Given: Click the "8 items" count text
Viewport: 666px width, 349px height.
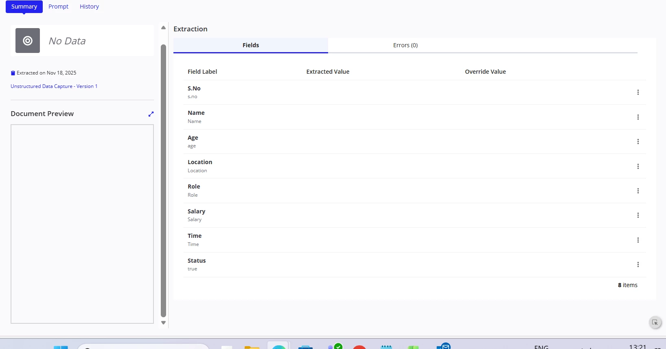Looking at the screenshot, I should pyautogui.click(x=628, y=285).
